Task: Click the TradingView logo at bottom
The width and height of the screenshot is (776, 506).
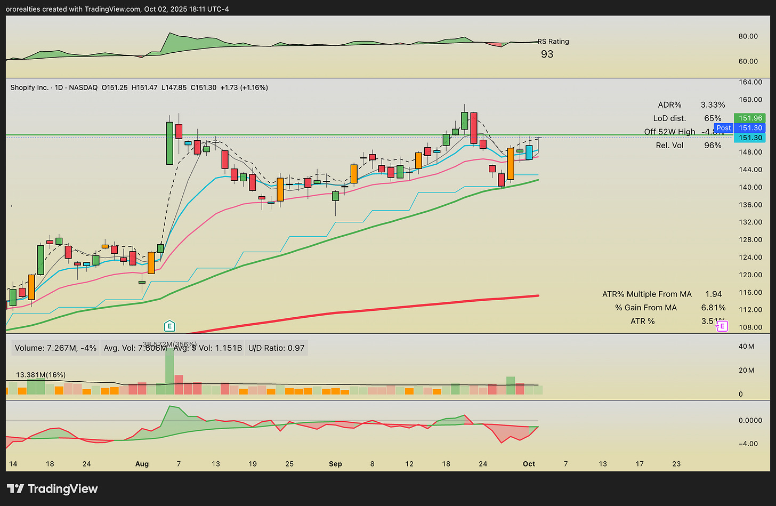Action: click(52, 488)
